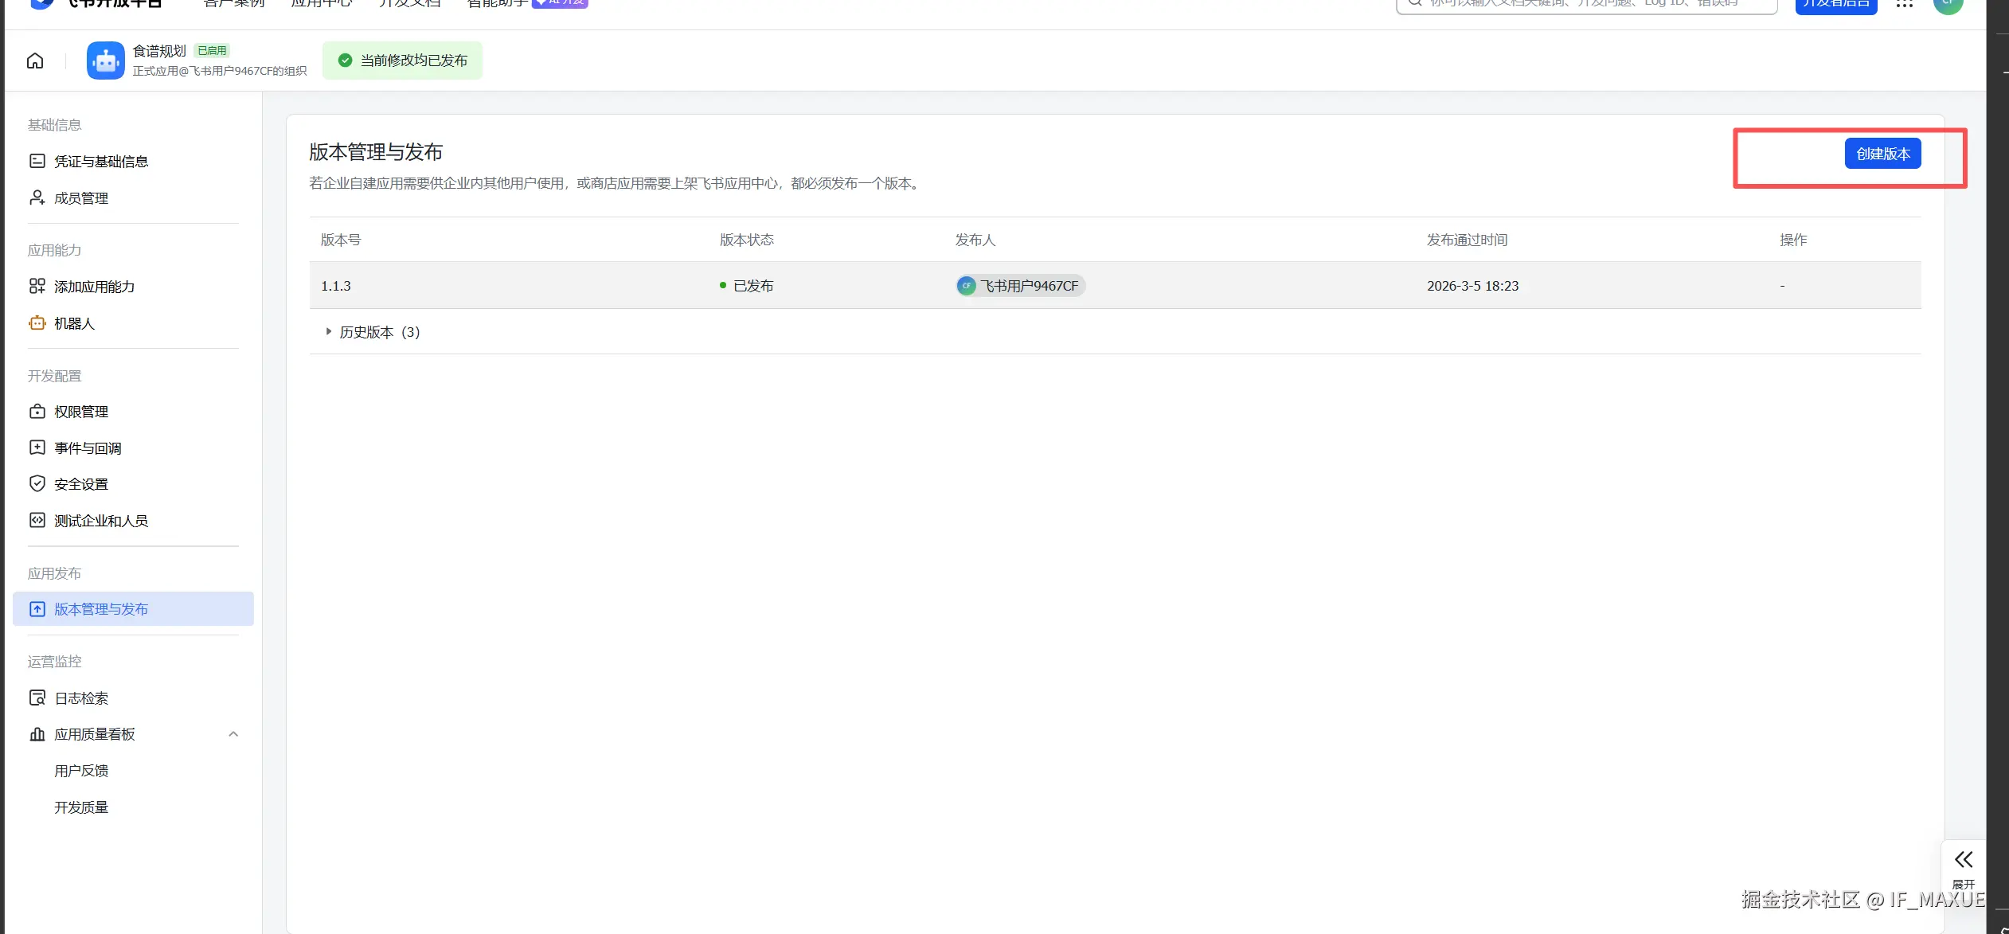Open 用户反馈 under quality dashboard
The width and height of the screenshot is (2009, 934).
pos(80,771)
